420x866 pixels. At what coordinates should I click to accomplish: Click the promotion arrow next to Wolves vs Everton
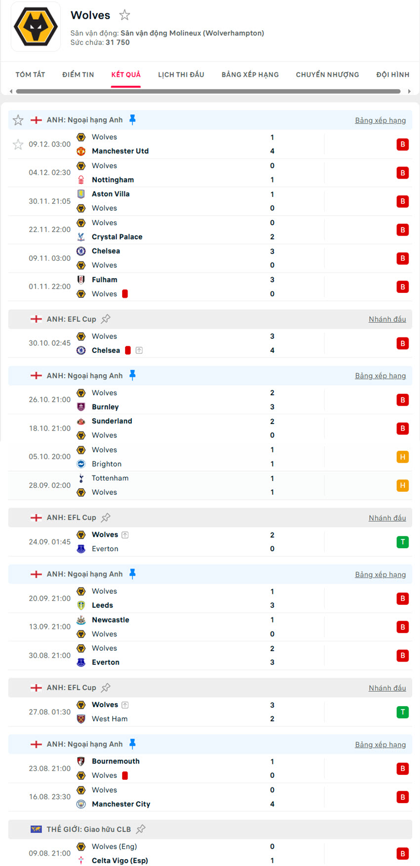click(x=125, y=534)
